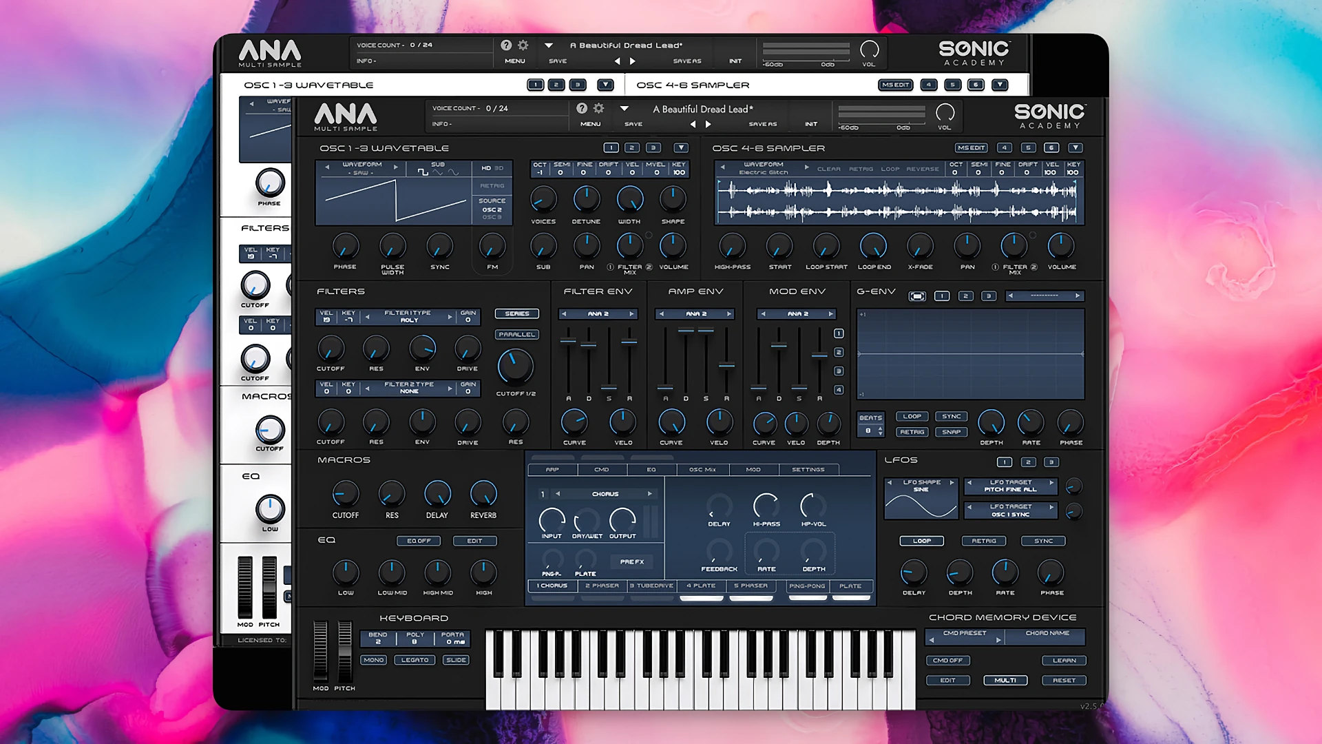Enable LOOP in the LFOs section
Viewport: 1322px width, 744px height.
(921, 540)
